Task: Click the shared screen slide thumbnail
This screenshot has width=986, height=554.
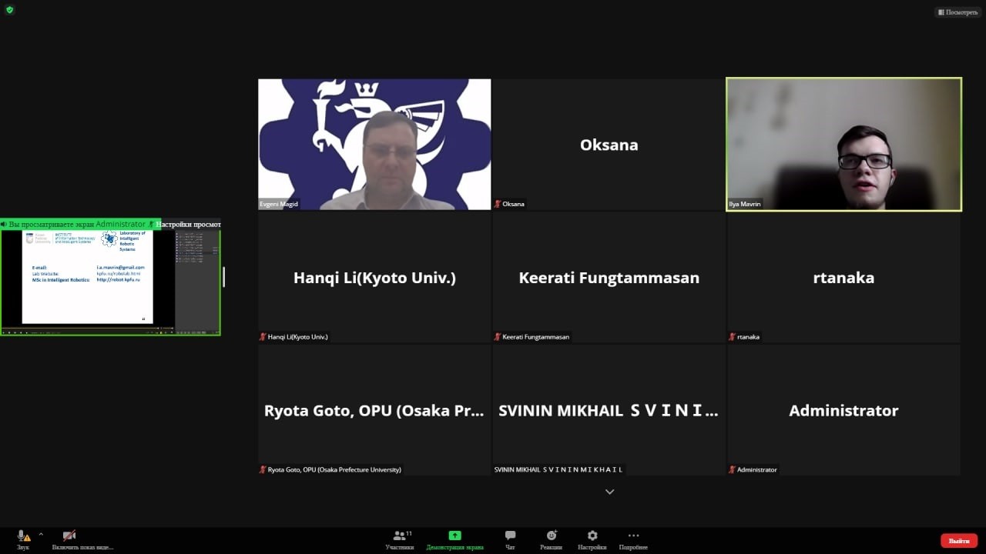Action: [x=87, y=277]
